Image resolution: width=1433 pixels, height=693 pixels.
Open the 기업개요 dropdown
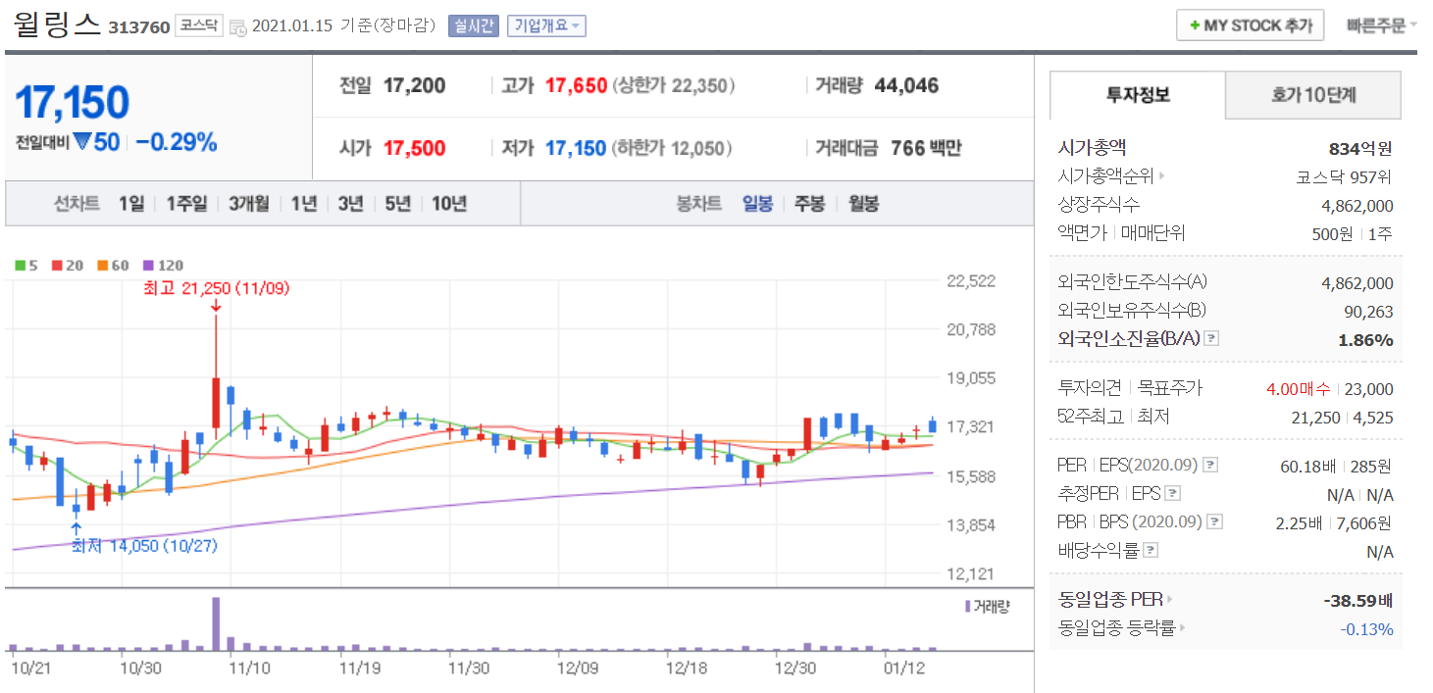pyautogui.click(x=546, y=26)
